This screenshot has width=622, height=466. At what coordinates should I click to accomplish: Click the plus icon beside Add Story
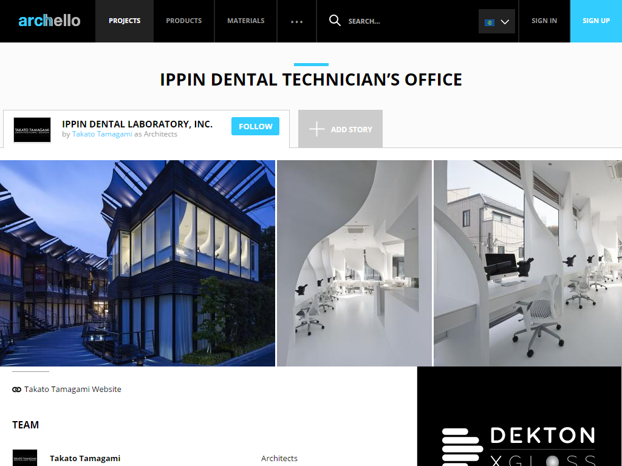click(x=316, y=129)
